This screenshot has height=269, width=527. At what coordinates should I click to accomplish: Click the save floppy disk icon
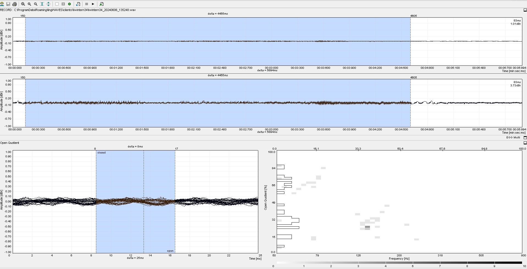pos(8,4)
